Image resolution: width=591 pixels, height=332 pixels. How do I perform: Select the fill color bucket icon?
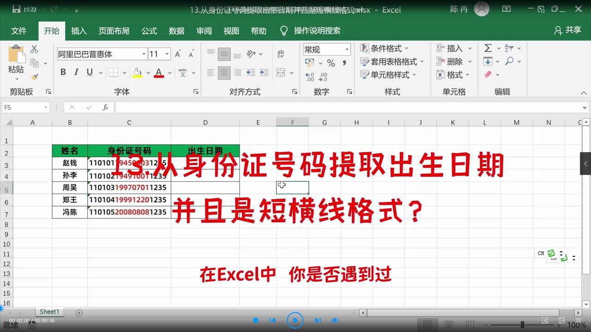tap(138, 72)
